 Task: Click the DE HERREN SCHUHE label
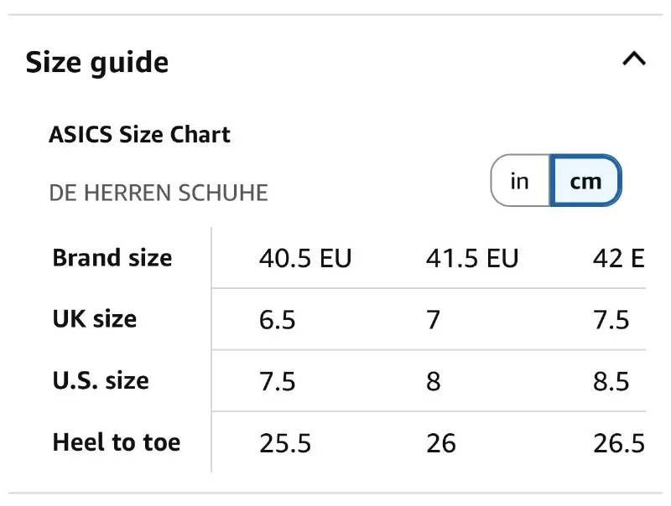point(159,193)
